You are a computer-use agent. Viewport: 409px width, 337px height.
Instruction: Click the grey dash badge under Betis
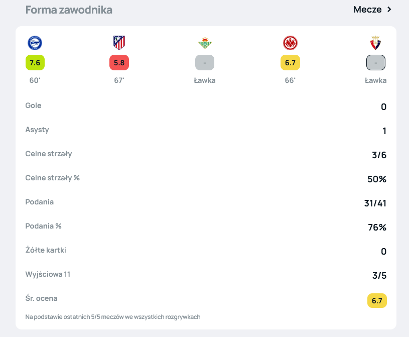click(x=205, y=63)
